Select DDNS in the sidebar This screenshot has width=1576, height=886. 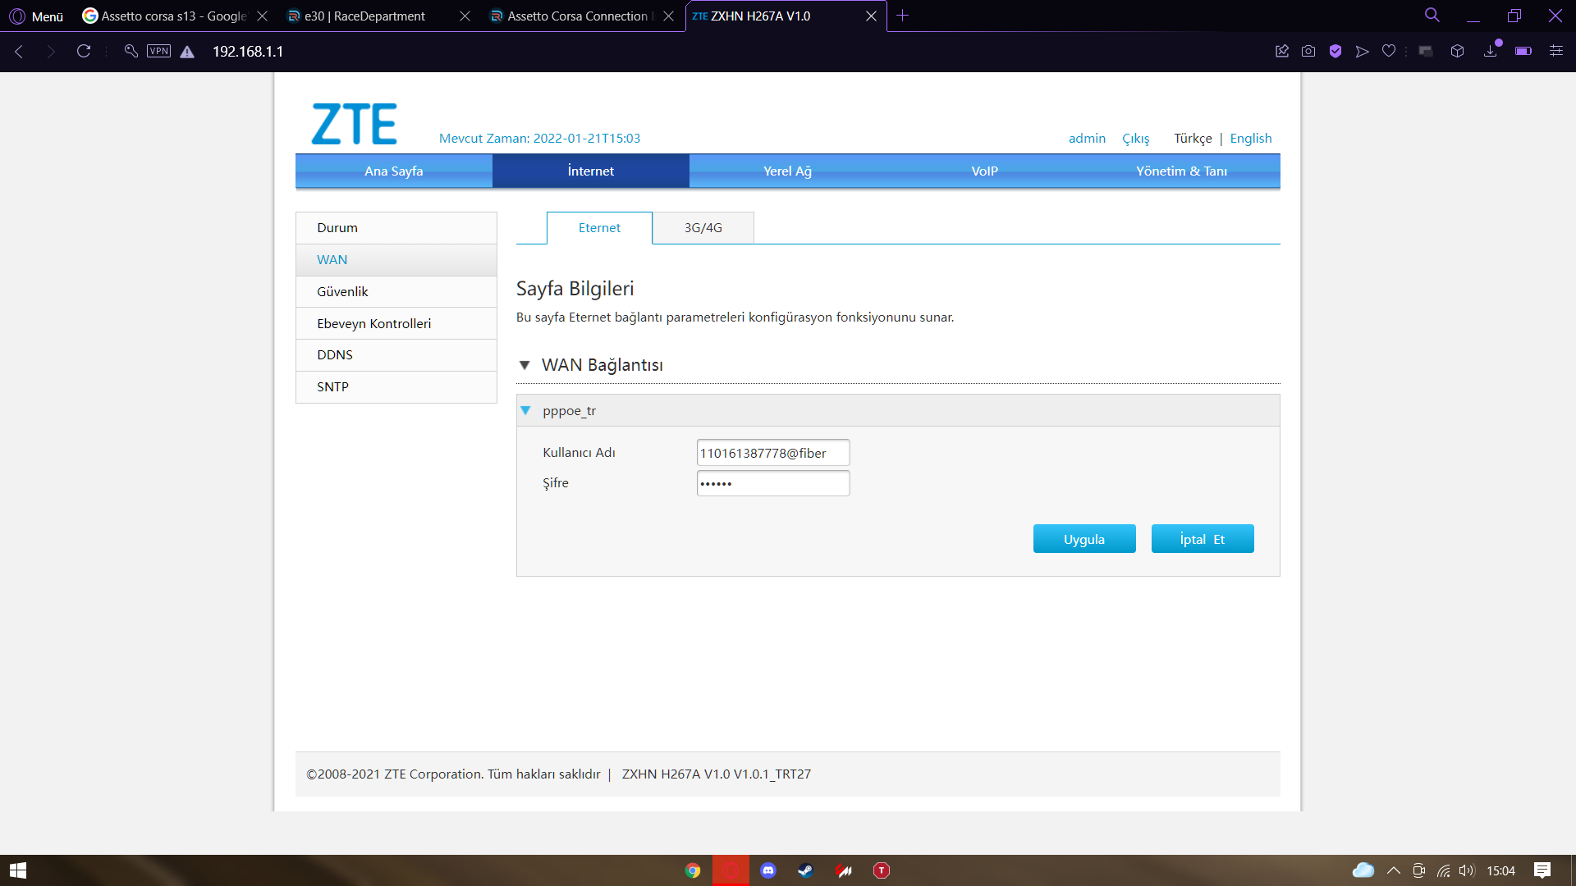coord(396,354)
